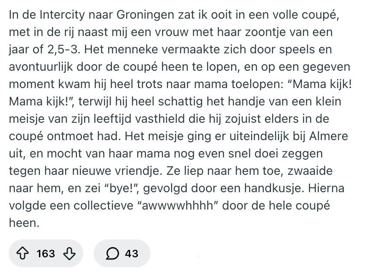Open the 43 comments
Screen dimensions: 366x272
click(131, 253)
